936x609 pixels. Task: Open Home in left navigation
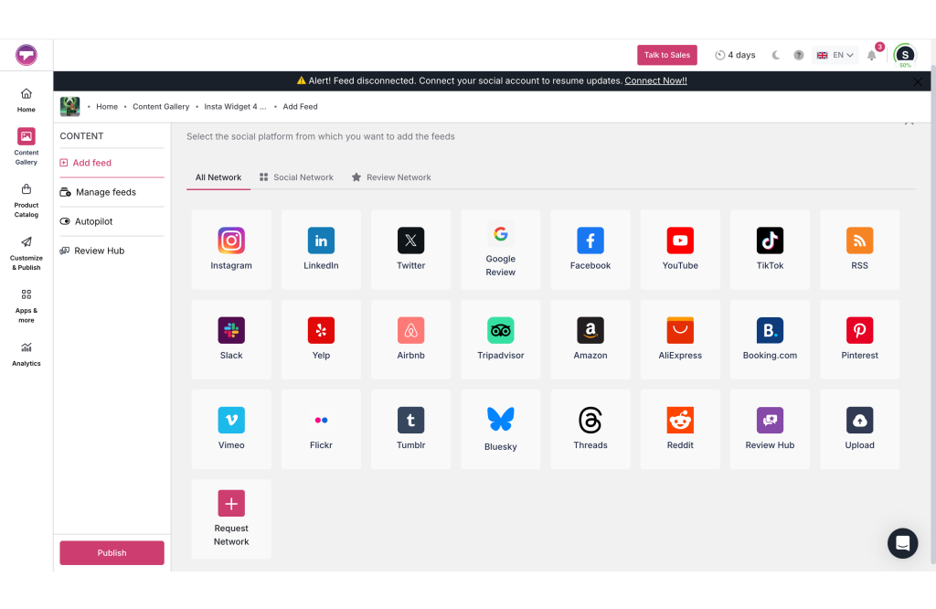[27, 101]
